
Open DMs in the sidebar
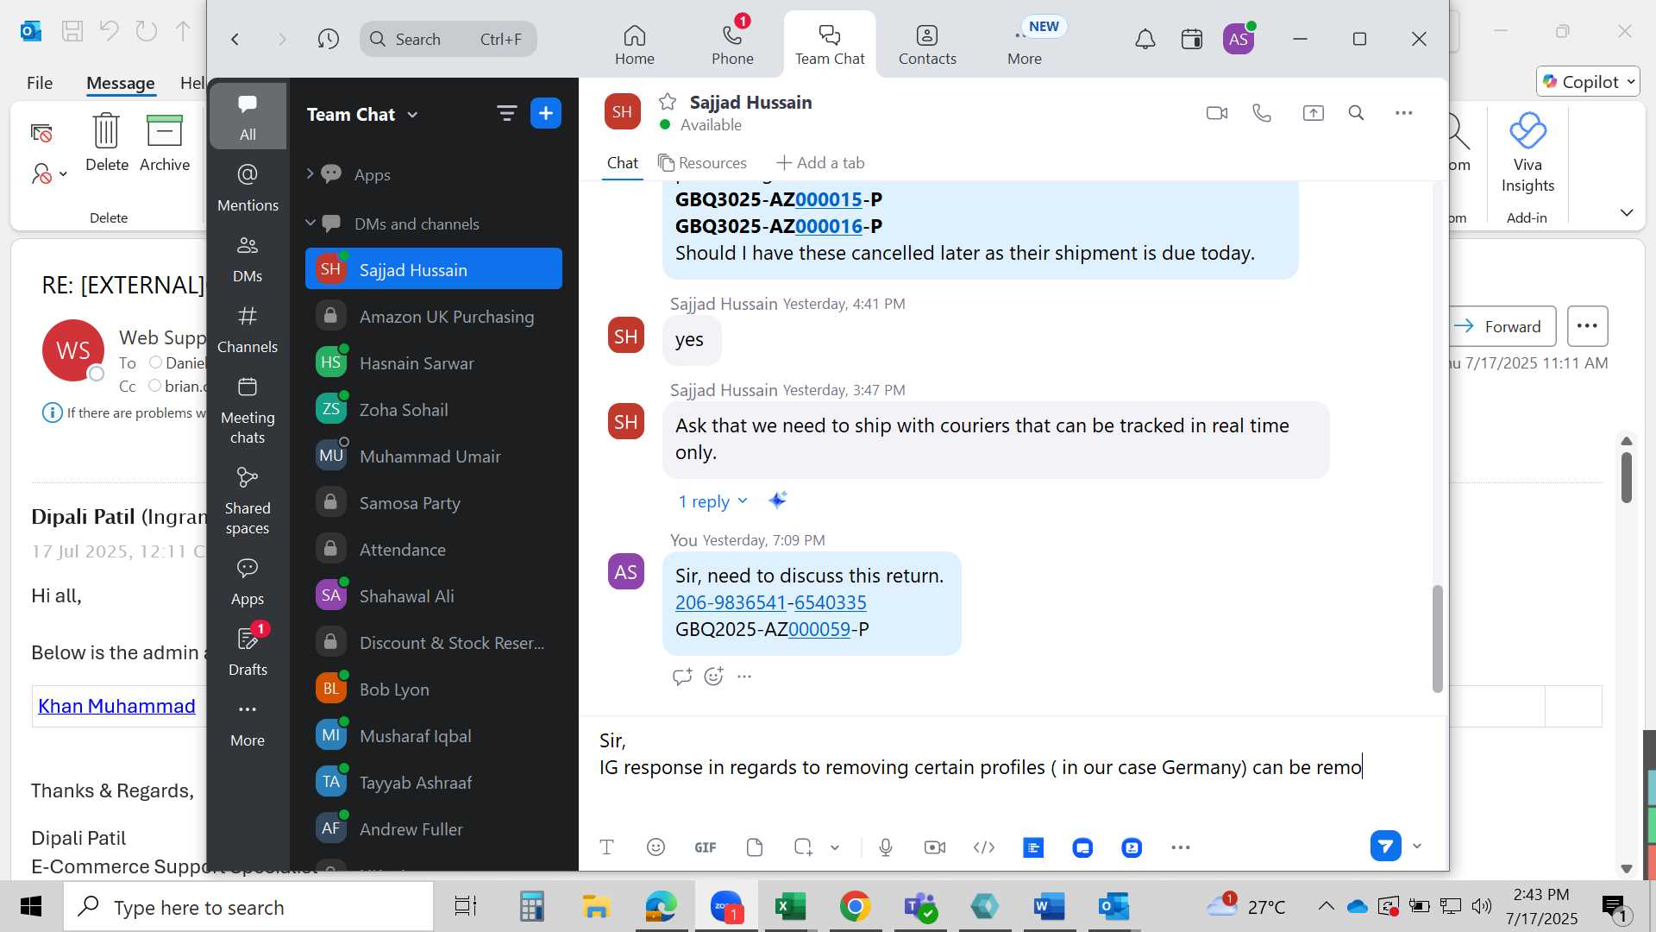[x=248, y=259]
